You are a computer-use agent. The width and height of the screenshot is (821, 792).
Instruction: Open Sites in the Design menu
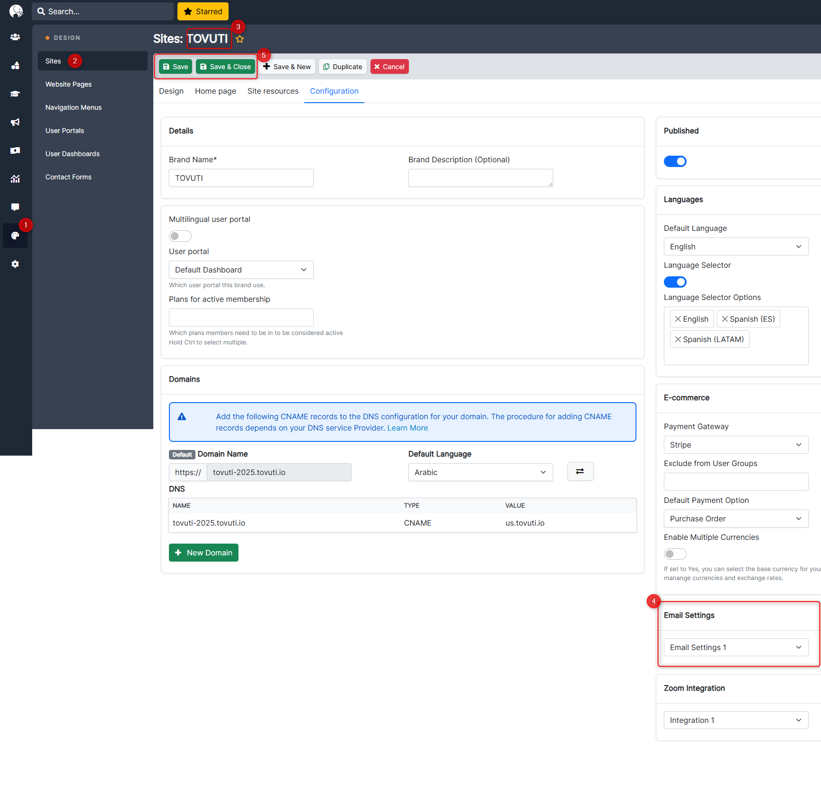pos(93,61)
